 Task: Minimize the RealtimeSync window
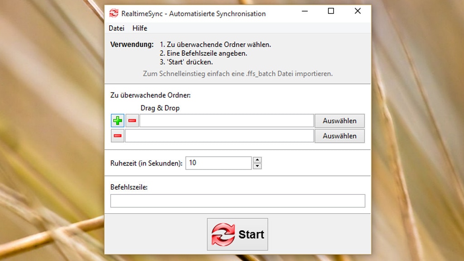click(x=305, y=11)
